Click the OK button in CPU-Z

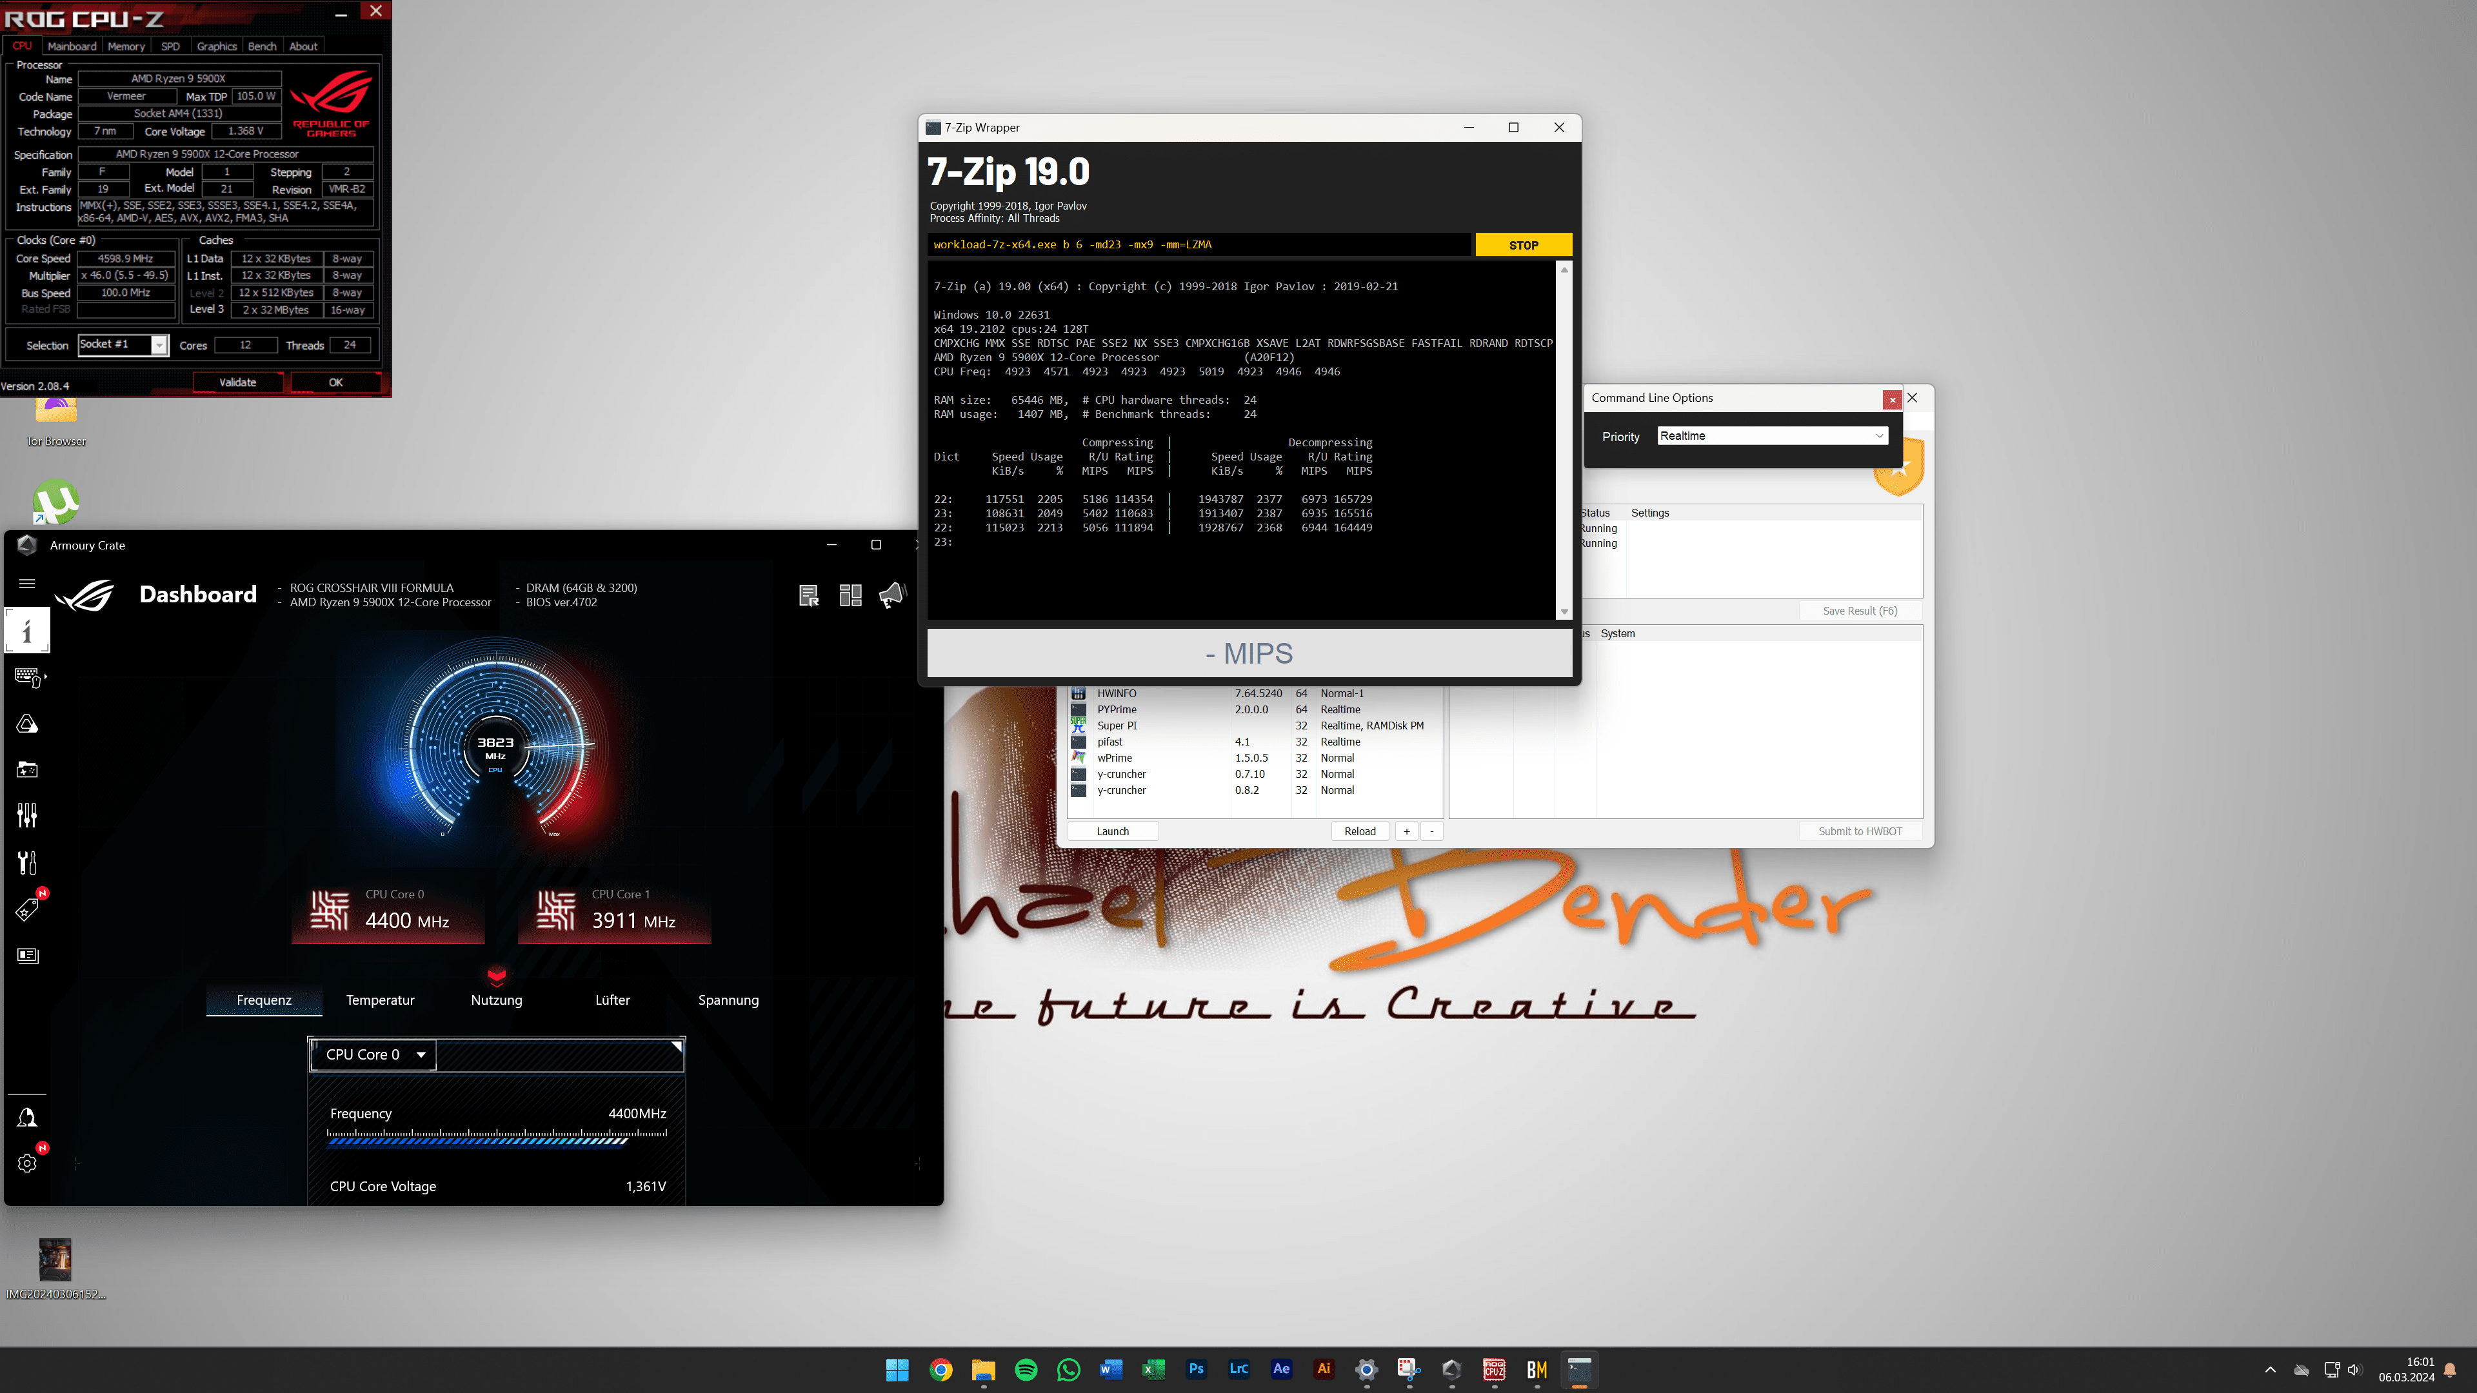[335, 382]
